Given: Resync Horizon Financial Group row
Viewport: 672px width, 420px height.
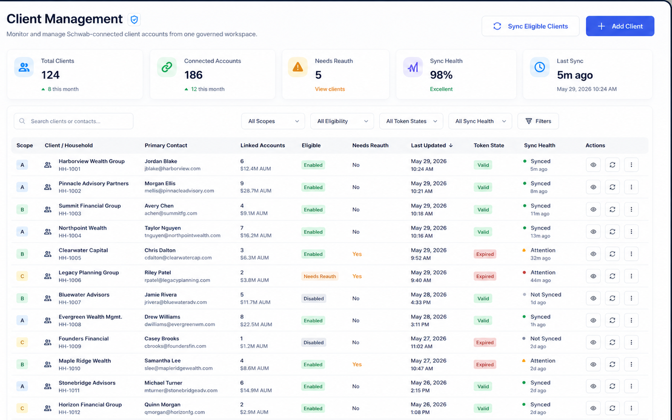Looking at the screenshot, I should 612,408.
